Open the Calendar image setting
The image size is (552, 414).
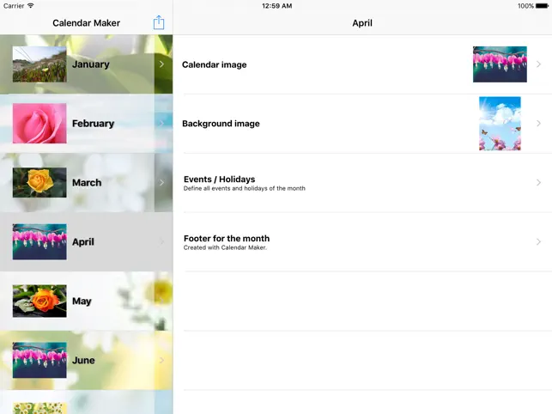(362, 64)
